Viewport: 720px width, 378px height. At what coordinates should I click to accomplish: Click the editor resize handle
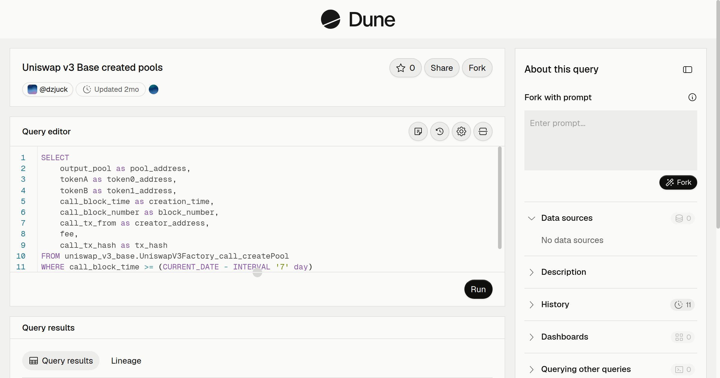coord(257,272)
